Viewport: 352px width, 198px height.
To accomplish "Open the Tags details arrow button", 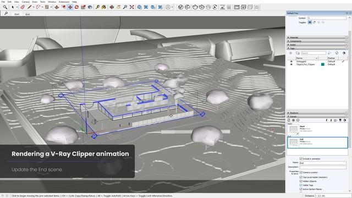I will 344,53.
